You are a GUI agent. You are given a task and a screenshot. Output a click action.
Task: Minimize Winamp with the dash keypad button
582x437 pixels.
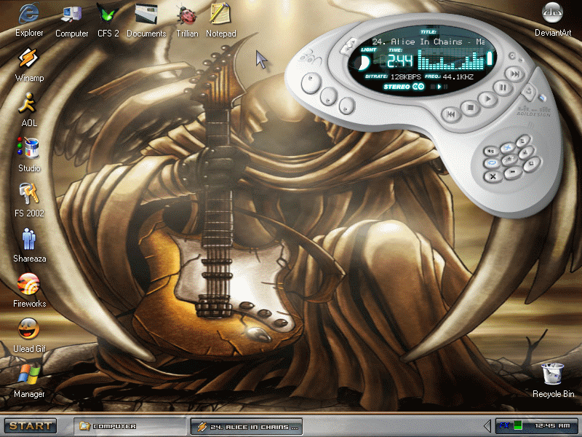click(x=513, y=172)
